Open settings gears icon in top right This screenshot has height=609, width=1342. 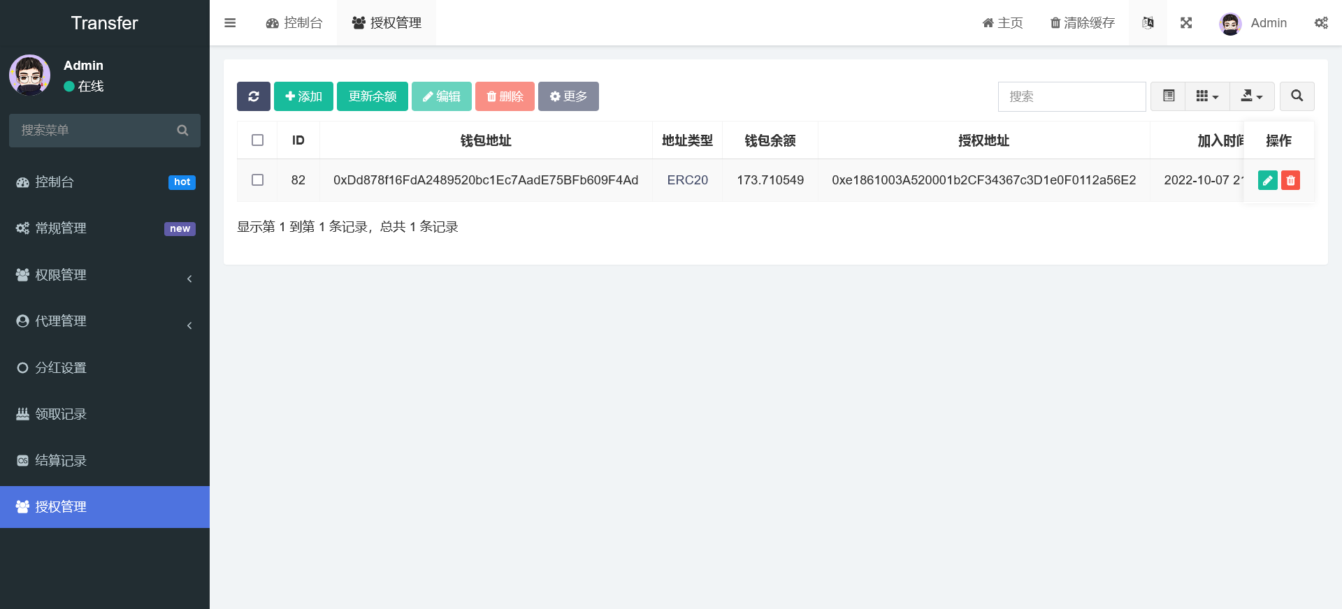(x=1320, y=23)
